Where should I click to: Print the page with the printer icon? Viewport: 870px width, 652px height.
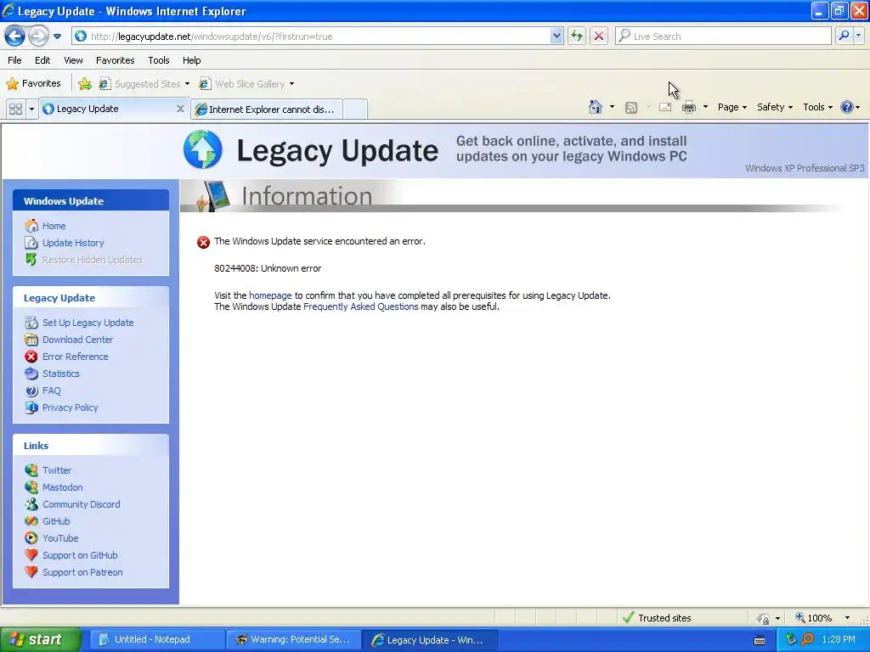click(688, 107)
